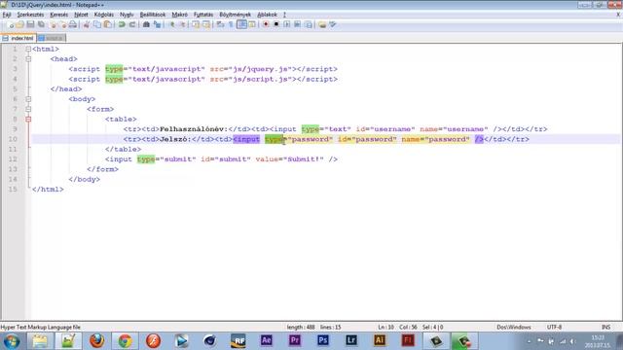
Task: Toggle Show All Characters pilcrow button
Action: [231, 24]
